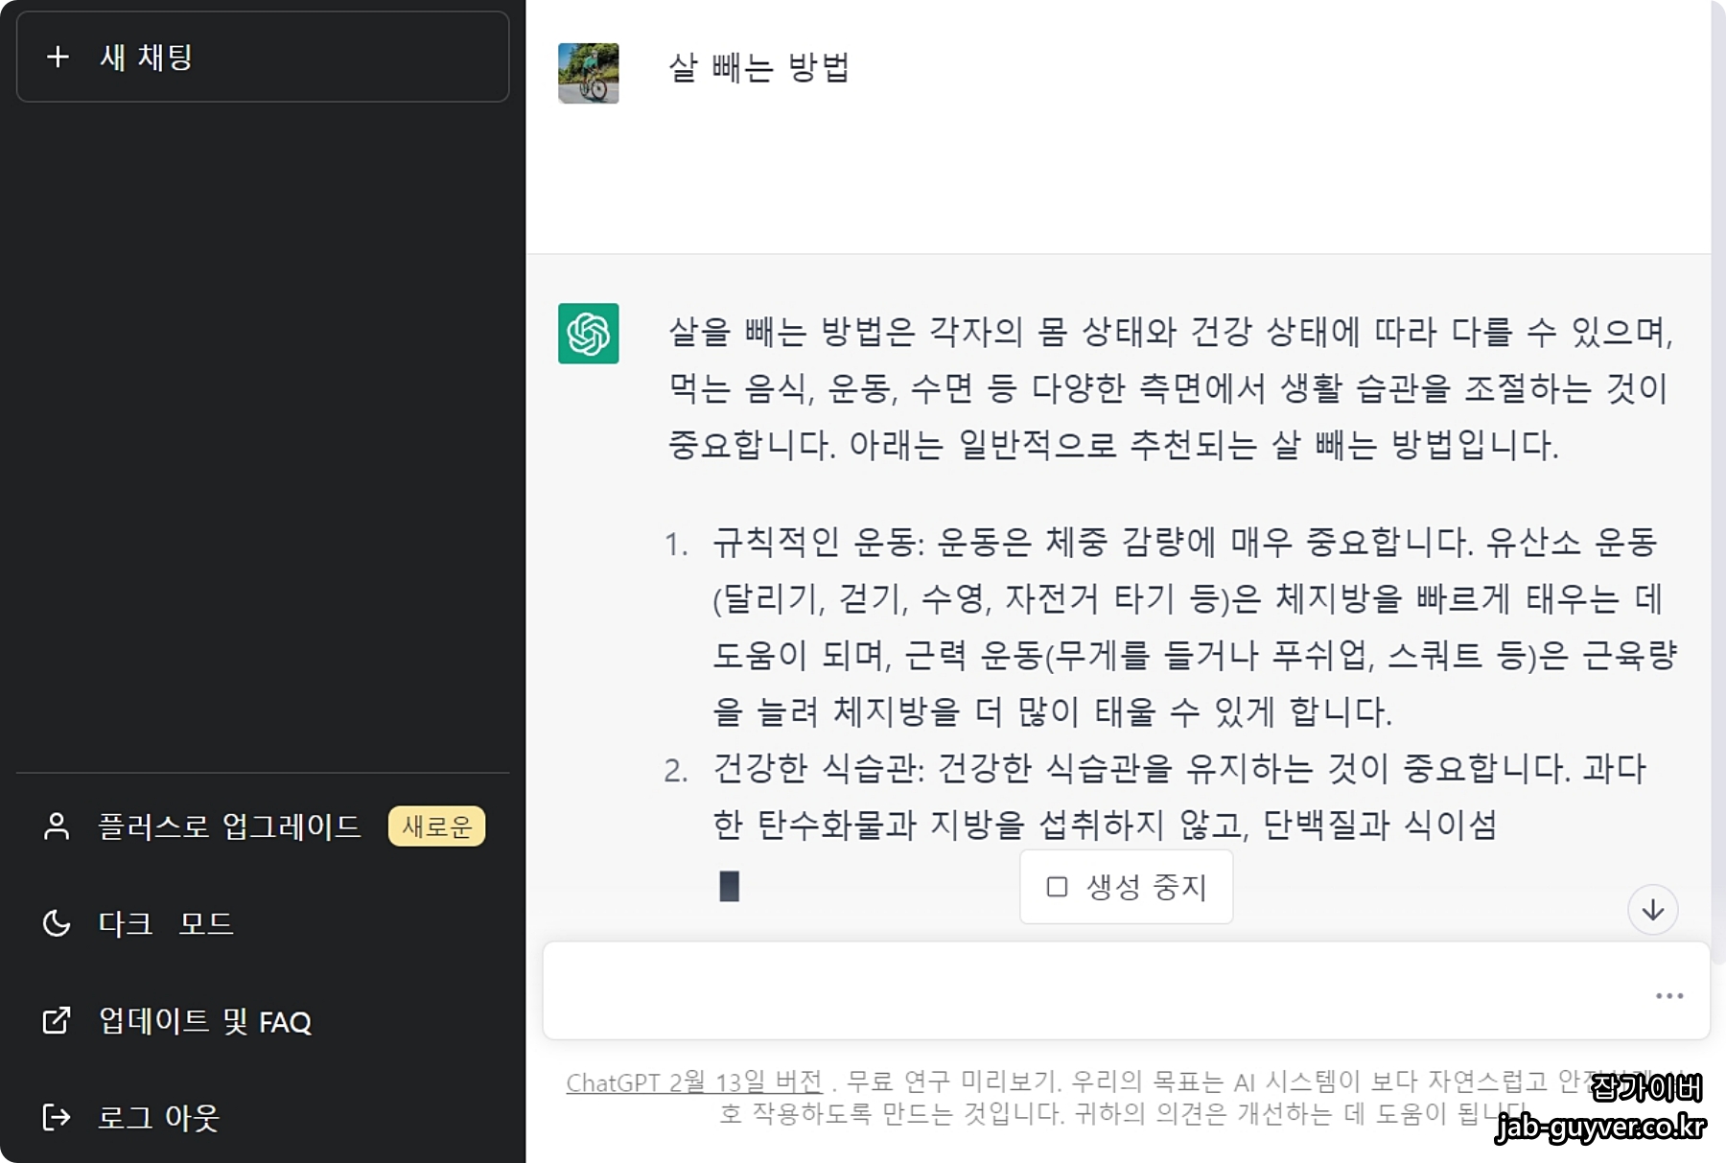Click the user cyclist avatar thumbnail
The height and width of the screenshot is (1163, 1726).
point(589,73)
